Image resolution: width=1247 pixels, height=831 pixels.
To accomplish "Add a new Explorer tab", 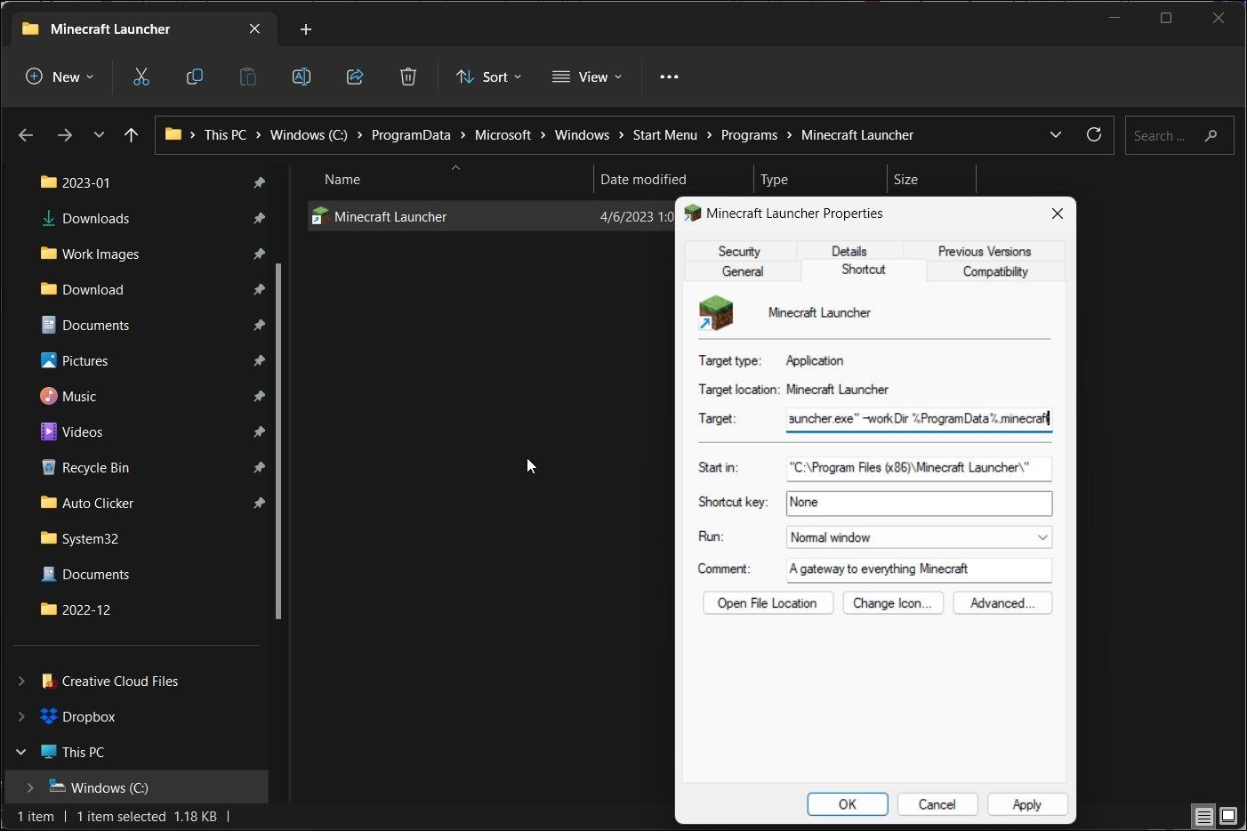I will [x=305, y=29].
